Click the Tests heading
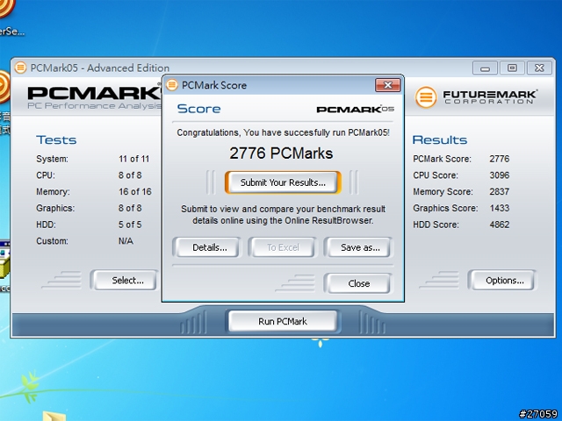Viewport: 562px width, 421px height. (x=56, y=139)
